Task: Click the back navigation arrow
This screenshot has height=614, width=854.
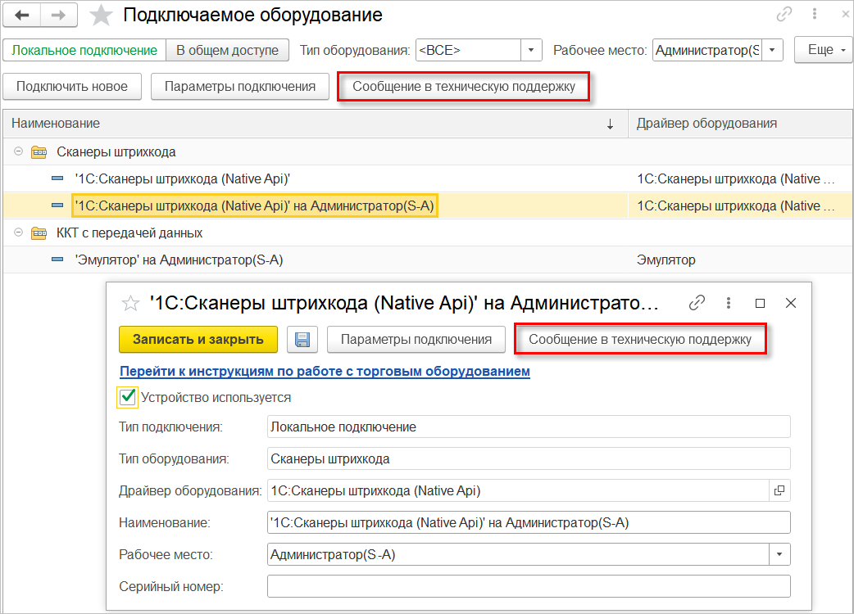Action: [x=22, y=16]
